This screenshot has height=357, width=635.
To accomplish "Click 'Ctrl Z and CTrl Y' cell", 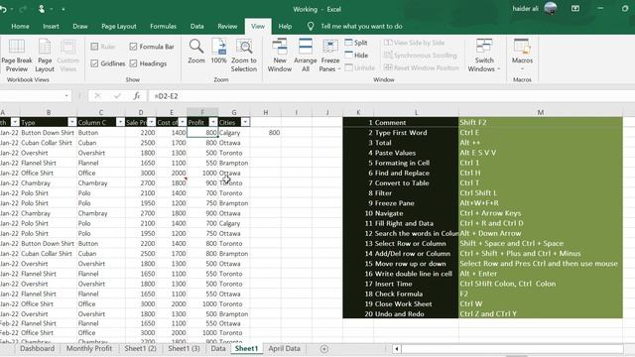I will (x=540, y=313).
